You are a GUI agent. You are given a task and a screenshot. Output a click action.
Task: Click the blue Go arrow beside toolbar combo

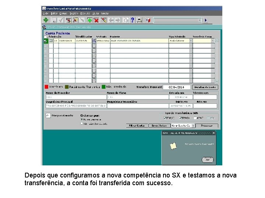(x=206, y=21)
